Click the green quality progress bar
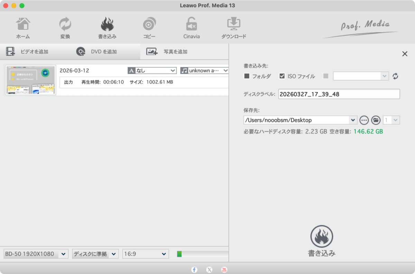The height and width of the screenshot is (274, 415). [179, 254]
